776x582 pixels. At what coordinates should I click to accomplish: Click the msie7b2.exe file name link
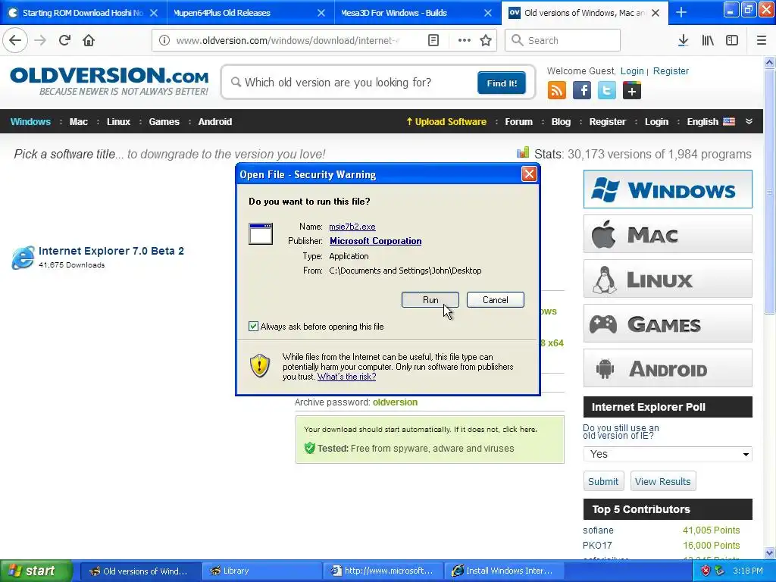352,227
